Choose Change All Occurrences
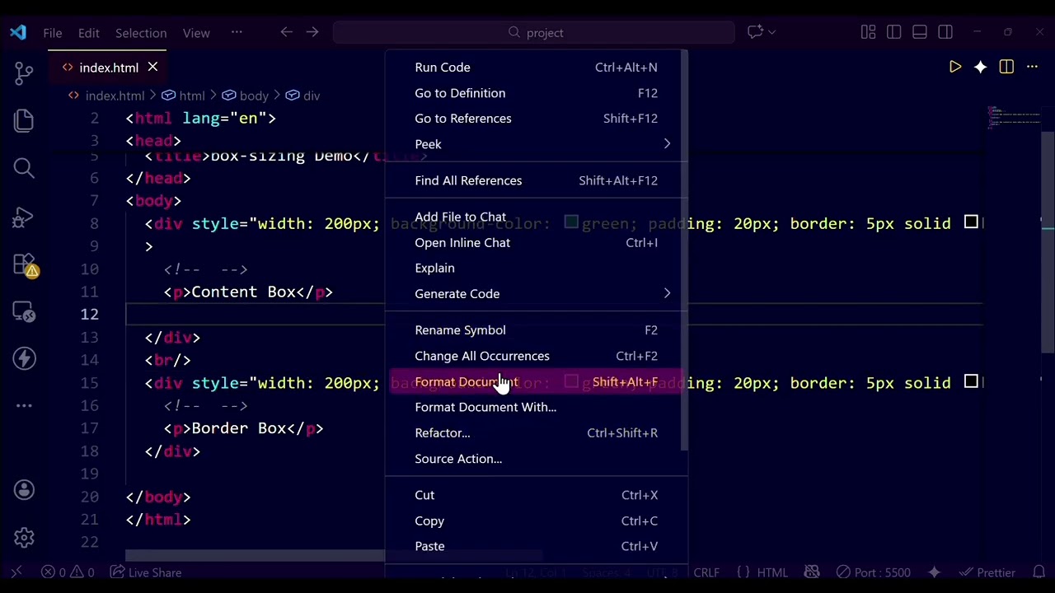The height and width of the screenshot is (593, 1055). pos(537,356)
